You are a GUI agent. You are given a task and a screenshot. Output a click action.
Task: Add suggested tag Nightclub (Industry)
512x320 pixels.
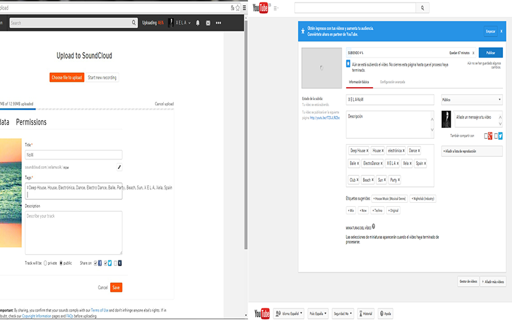pos(423,198)
